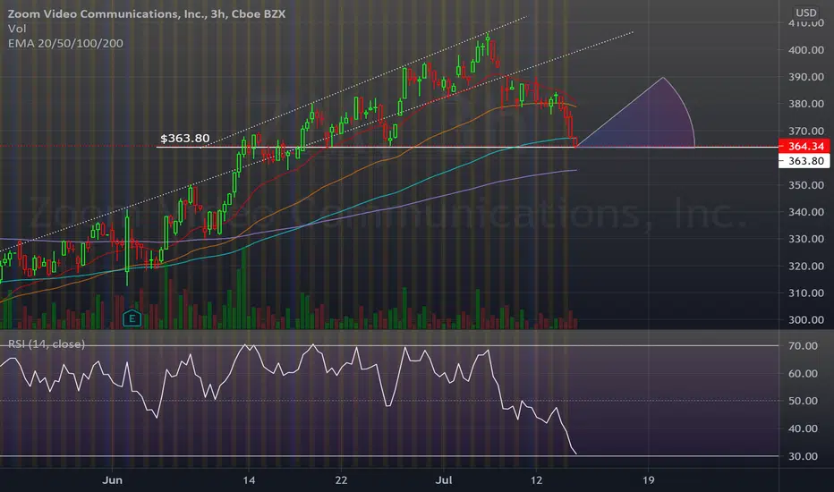The width and height of the screenshot is (834, 492).
Task: Click the 50.00 RSI axis label
Action: point(804,401)
